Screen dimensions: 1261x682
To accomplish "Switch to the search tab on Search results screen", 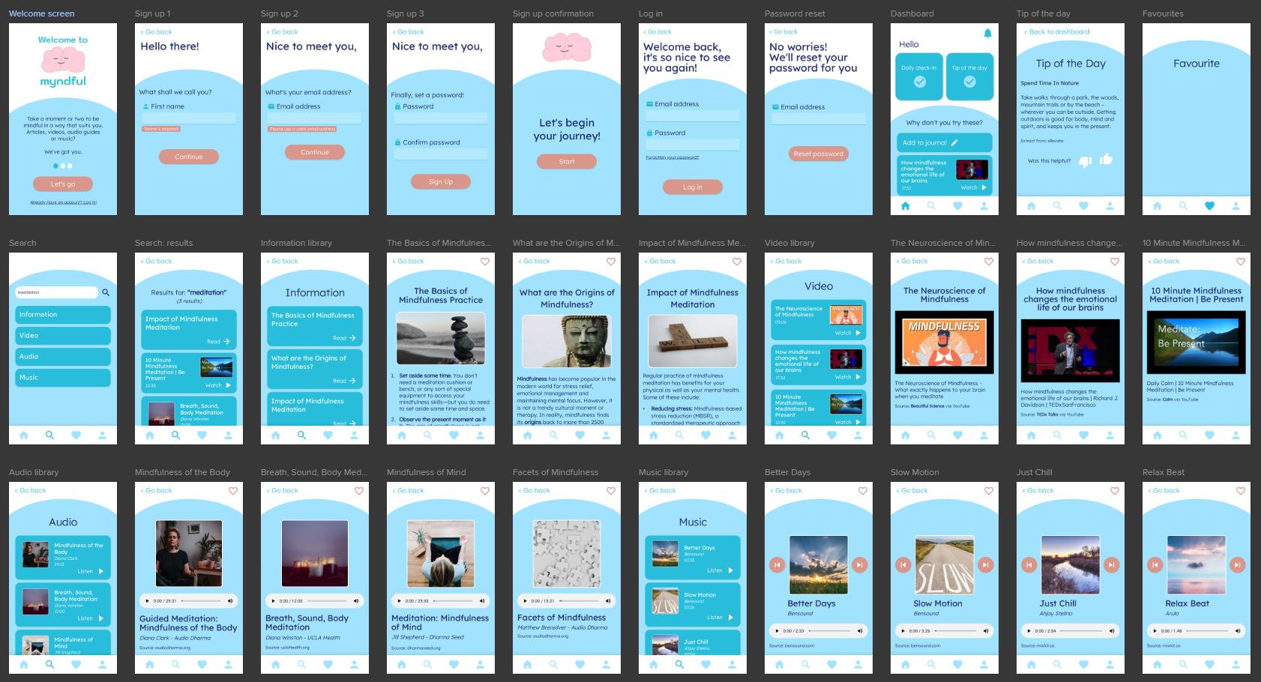I will coord(175,435).
